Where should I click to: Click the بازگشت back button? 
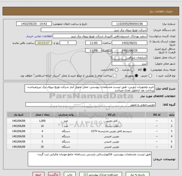[x=54, y=174]
